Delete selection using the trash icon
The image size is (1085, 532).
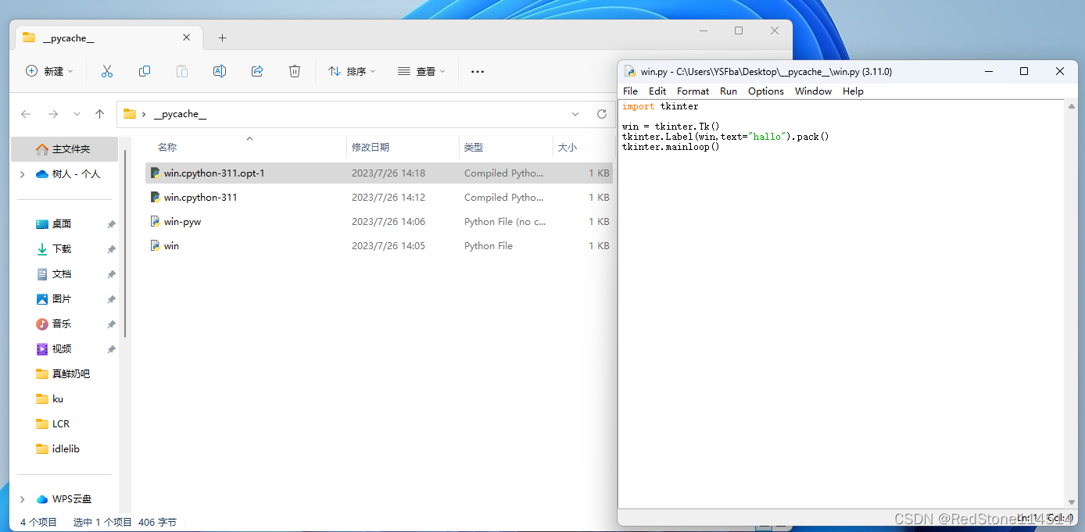(294, 71)
